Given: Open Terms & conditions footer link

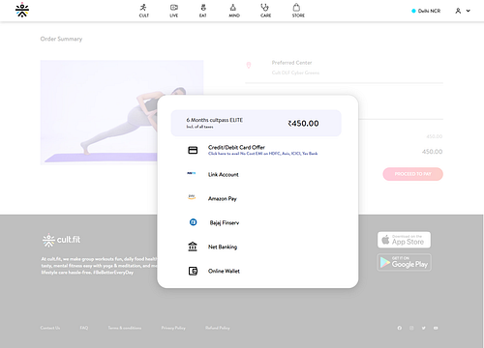Looking at the screenshot, I should pyautogui.click(x=125, y=328).
